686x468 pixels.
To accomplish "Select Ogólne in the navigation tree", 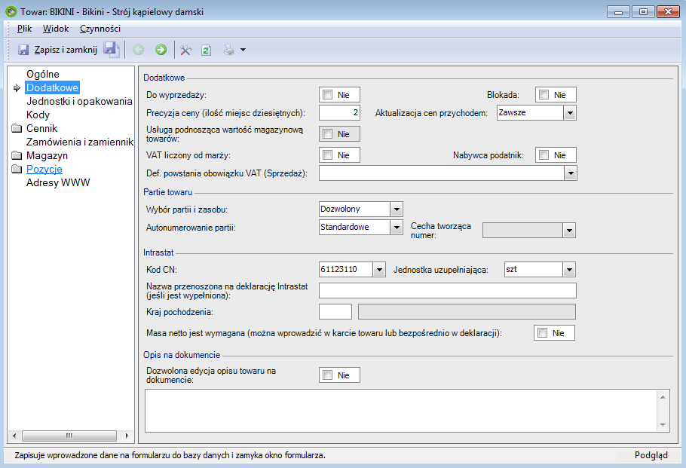I will tap(43, 74).
